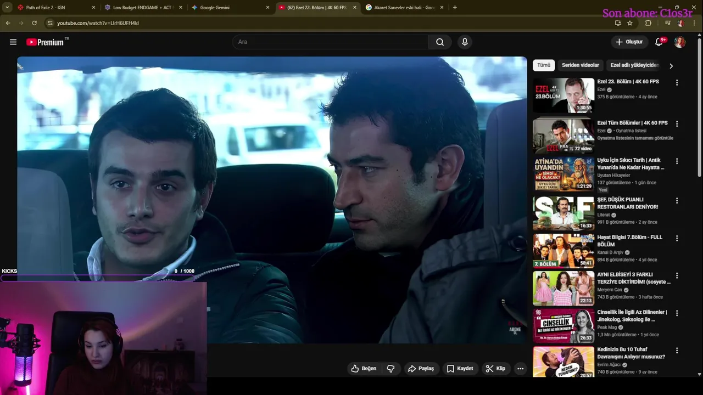
Task: Close the Low Budget ENDGAME tab
Action: pos(180,8)
